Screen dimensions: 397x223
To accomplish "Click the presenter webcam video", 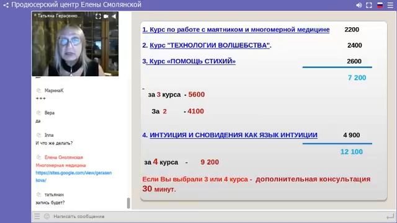I will point(75,44).
